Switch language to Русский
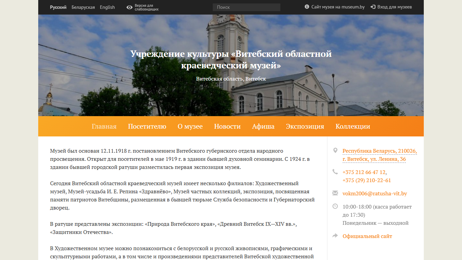This screenshot has height=260, width=462. pyautogui.click(x=58, y=7)
